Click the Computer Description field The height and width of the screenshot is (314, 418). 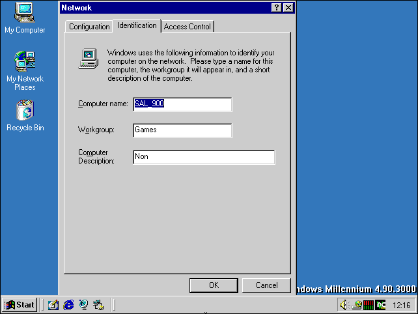(204, 157)
